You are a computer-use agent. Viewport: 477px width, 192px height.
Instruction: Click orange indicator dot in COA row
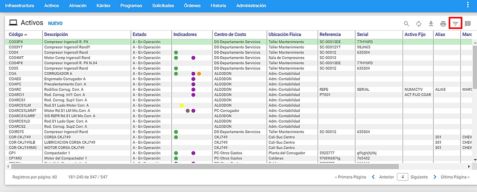click(199, 74)
